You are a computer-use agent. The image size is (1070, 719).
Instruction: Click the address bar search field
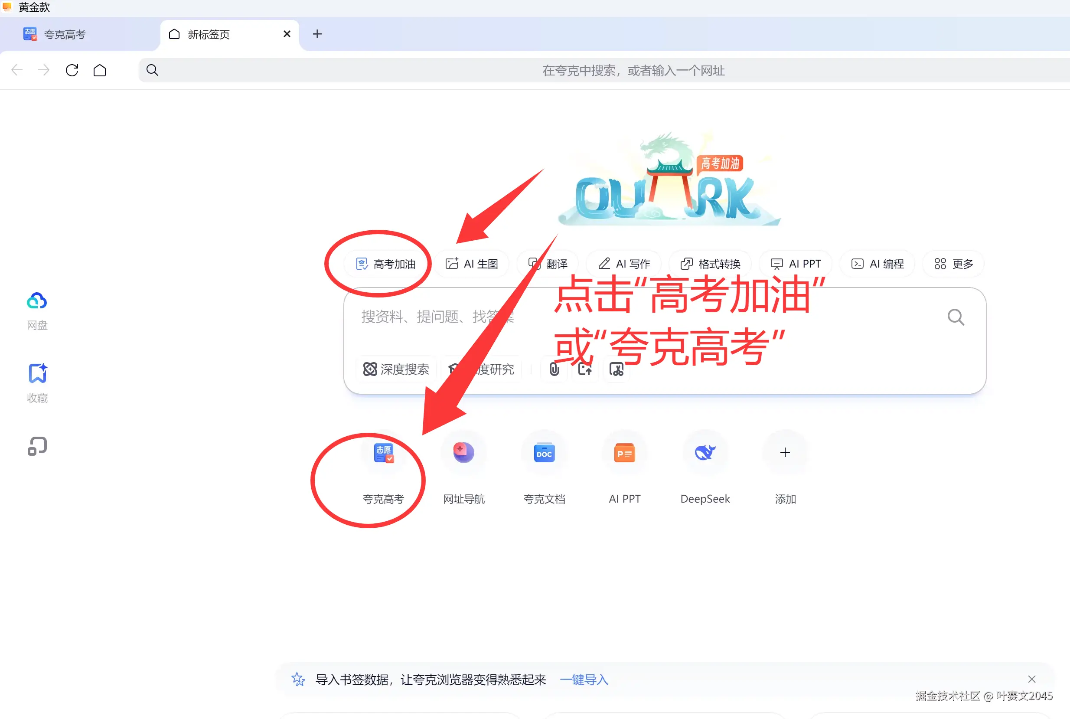point(633,71)
